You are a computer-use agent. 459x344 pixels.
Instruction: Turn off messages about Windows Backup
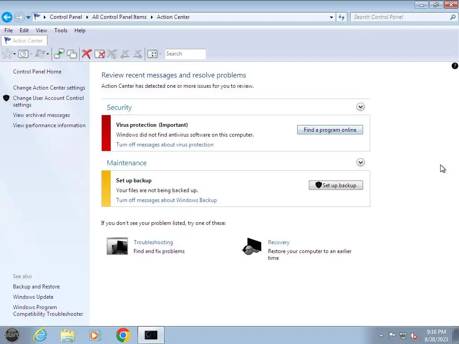click(166, 200)
